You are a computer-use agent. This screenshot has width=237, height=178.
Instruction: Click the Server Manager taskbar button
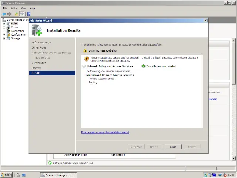(59, 175)
